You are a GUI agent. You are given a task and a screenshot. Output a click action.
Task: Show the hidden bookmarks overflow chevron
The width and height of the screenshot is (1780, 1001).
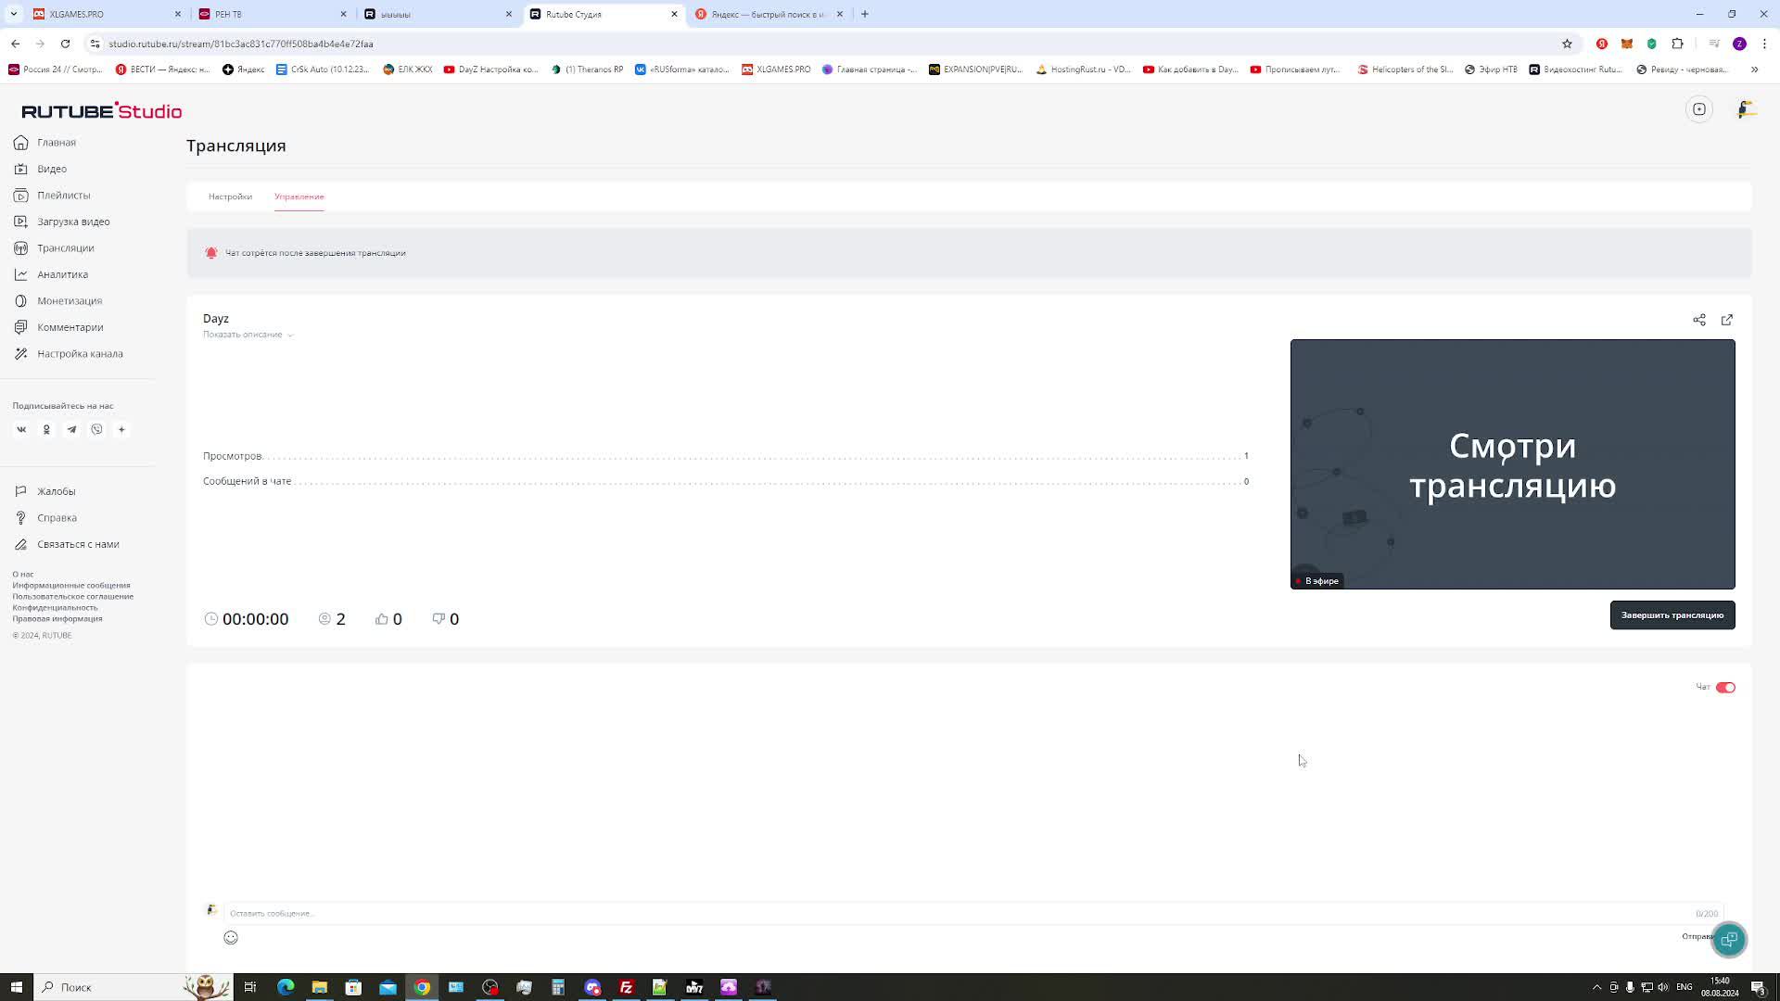1753,70
